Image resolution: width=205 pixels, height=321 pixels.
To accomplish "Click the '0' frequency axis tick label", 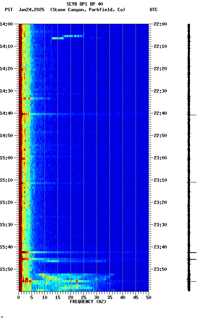I will click(19, 298).
